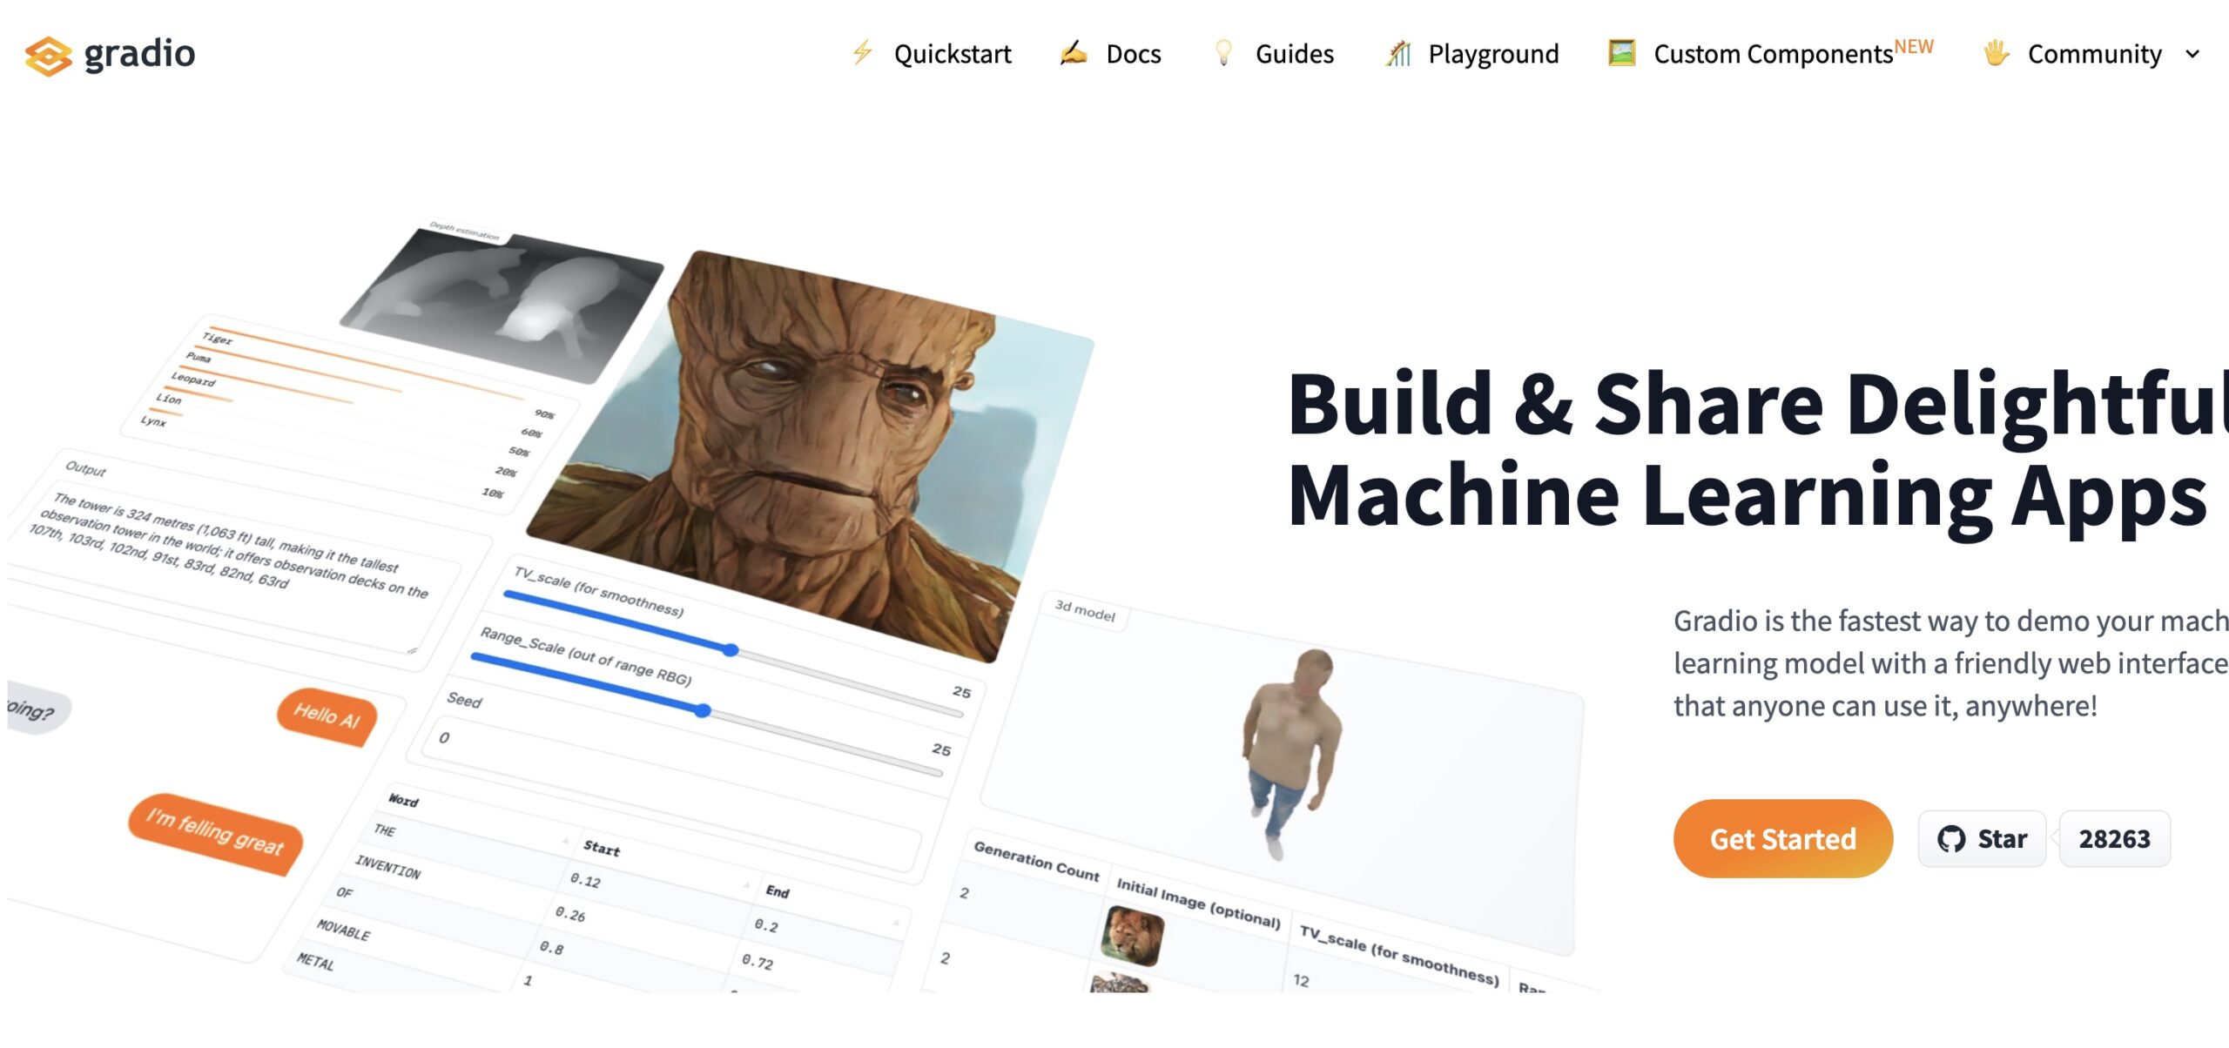Expand the Community dropdown chevron
The image size is (2229, 1048).
tap(2192, 54)
